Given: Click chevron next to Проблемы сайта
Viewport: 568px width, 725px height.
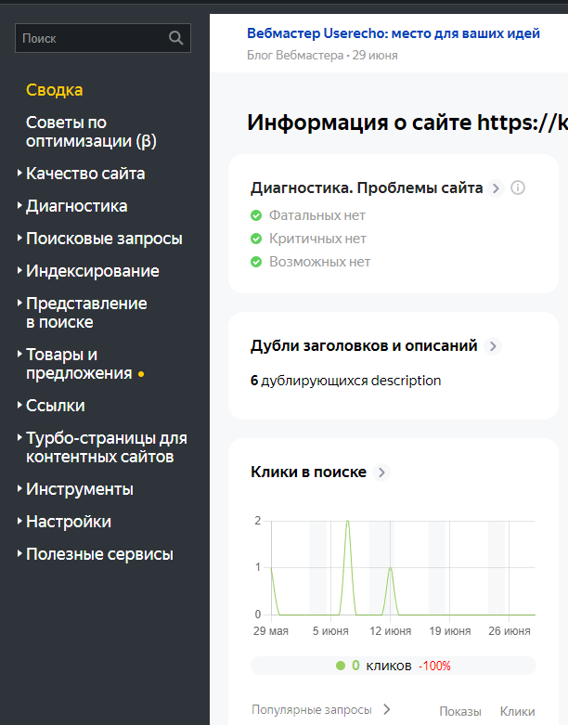Looking at the screenshot, I should pos(496,188).
